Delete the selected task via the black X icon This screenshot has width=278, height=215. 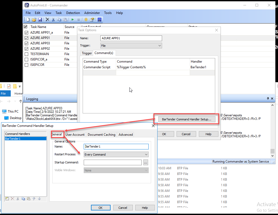pyautogui.click(x=47, y=20)
